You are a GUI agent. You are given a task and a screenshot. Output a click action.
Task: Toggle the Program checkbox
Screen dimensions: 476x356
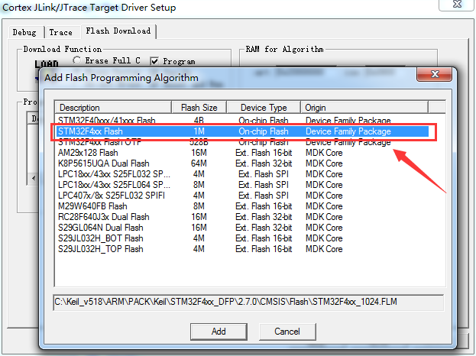173,61
